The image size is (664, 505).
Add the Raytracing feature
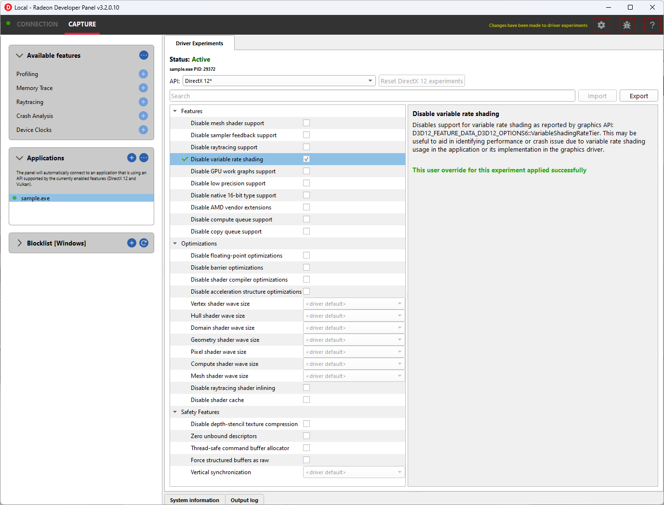[143, 102]
